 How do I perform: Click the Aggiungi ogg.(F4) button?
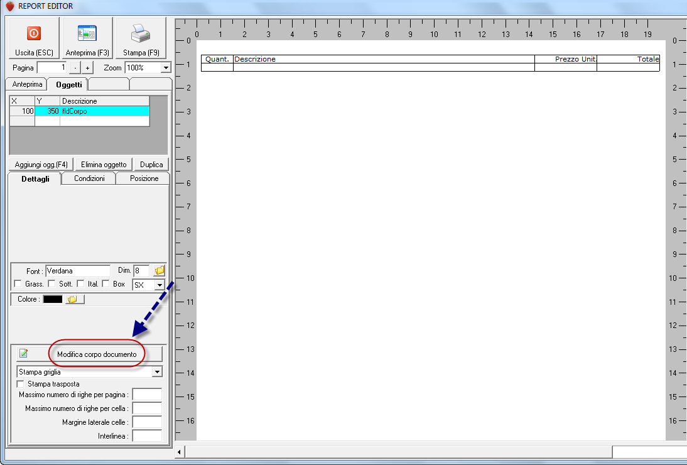(x=41, y=165)
